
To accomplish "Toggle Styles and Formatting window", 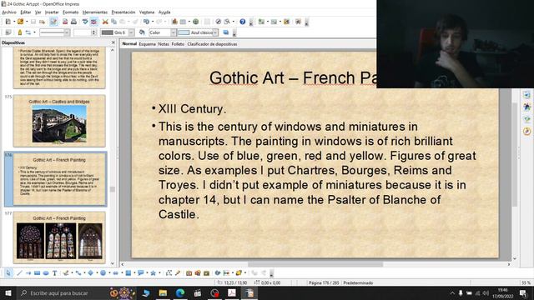I will click(x=8, y=32).
